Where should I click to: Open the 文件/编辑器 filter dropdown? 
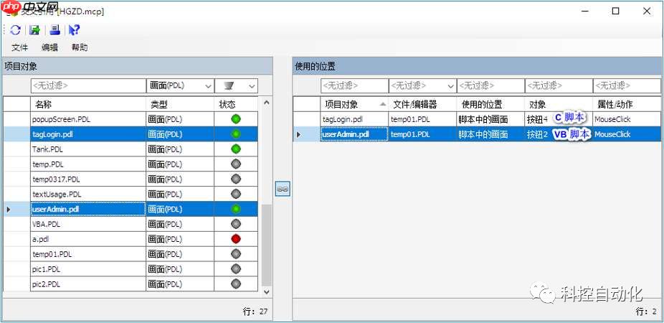click(x=450, y=86)
